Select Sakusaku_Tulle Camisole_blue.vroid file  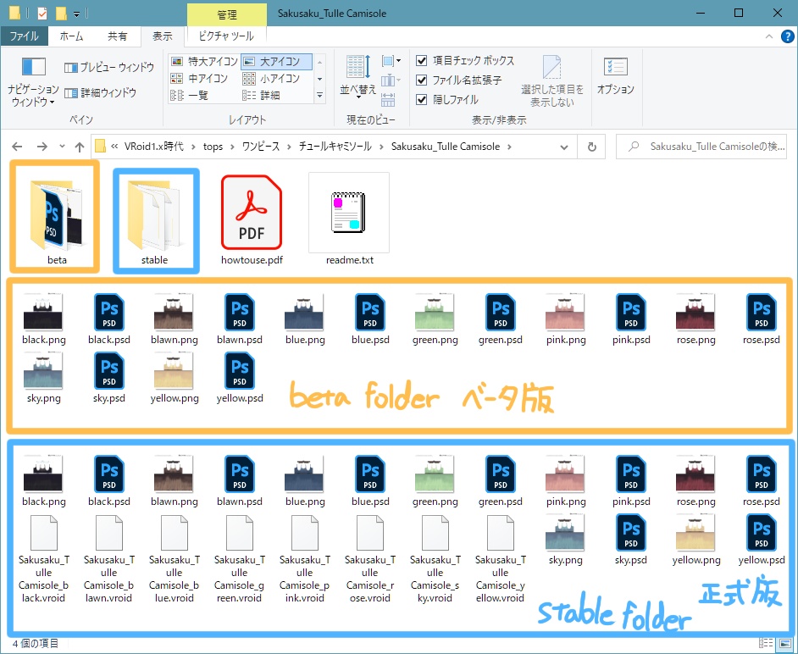tap(174, 560)
